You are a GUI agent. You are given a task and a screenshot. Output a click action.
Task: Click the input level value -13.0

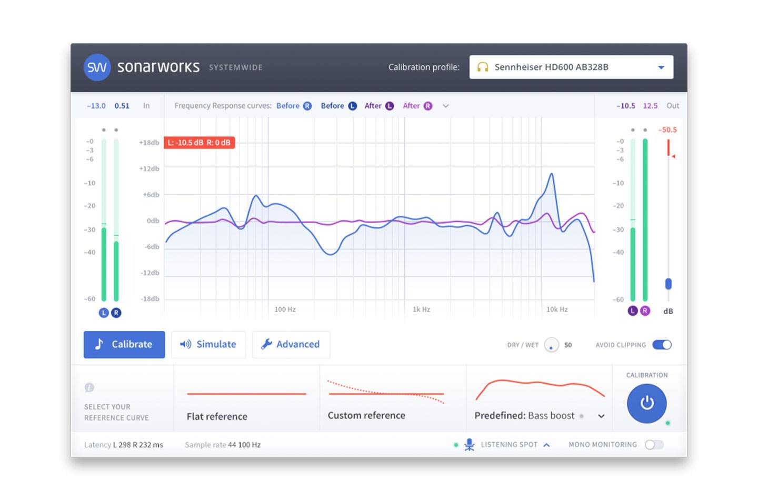[x=96, y=106]
